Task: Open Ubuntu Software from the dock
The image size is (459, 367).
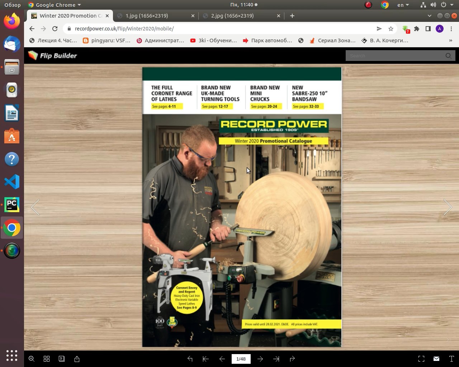Action: pyautogui.click(x=12, y=136)
